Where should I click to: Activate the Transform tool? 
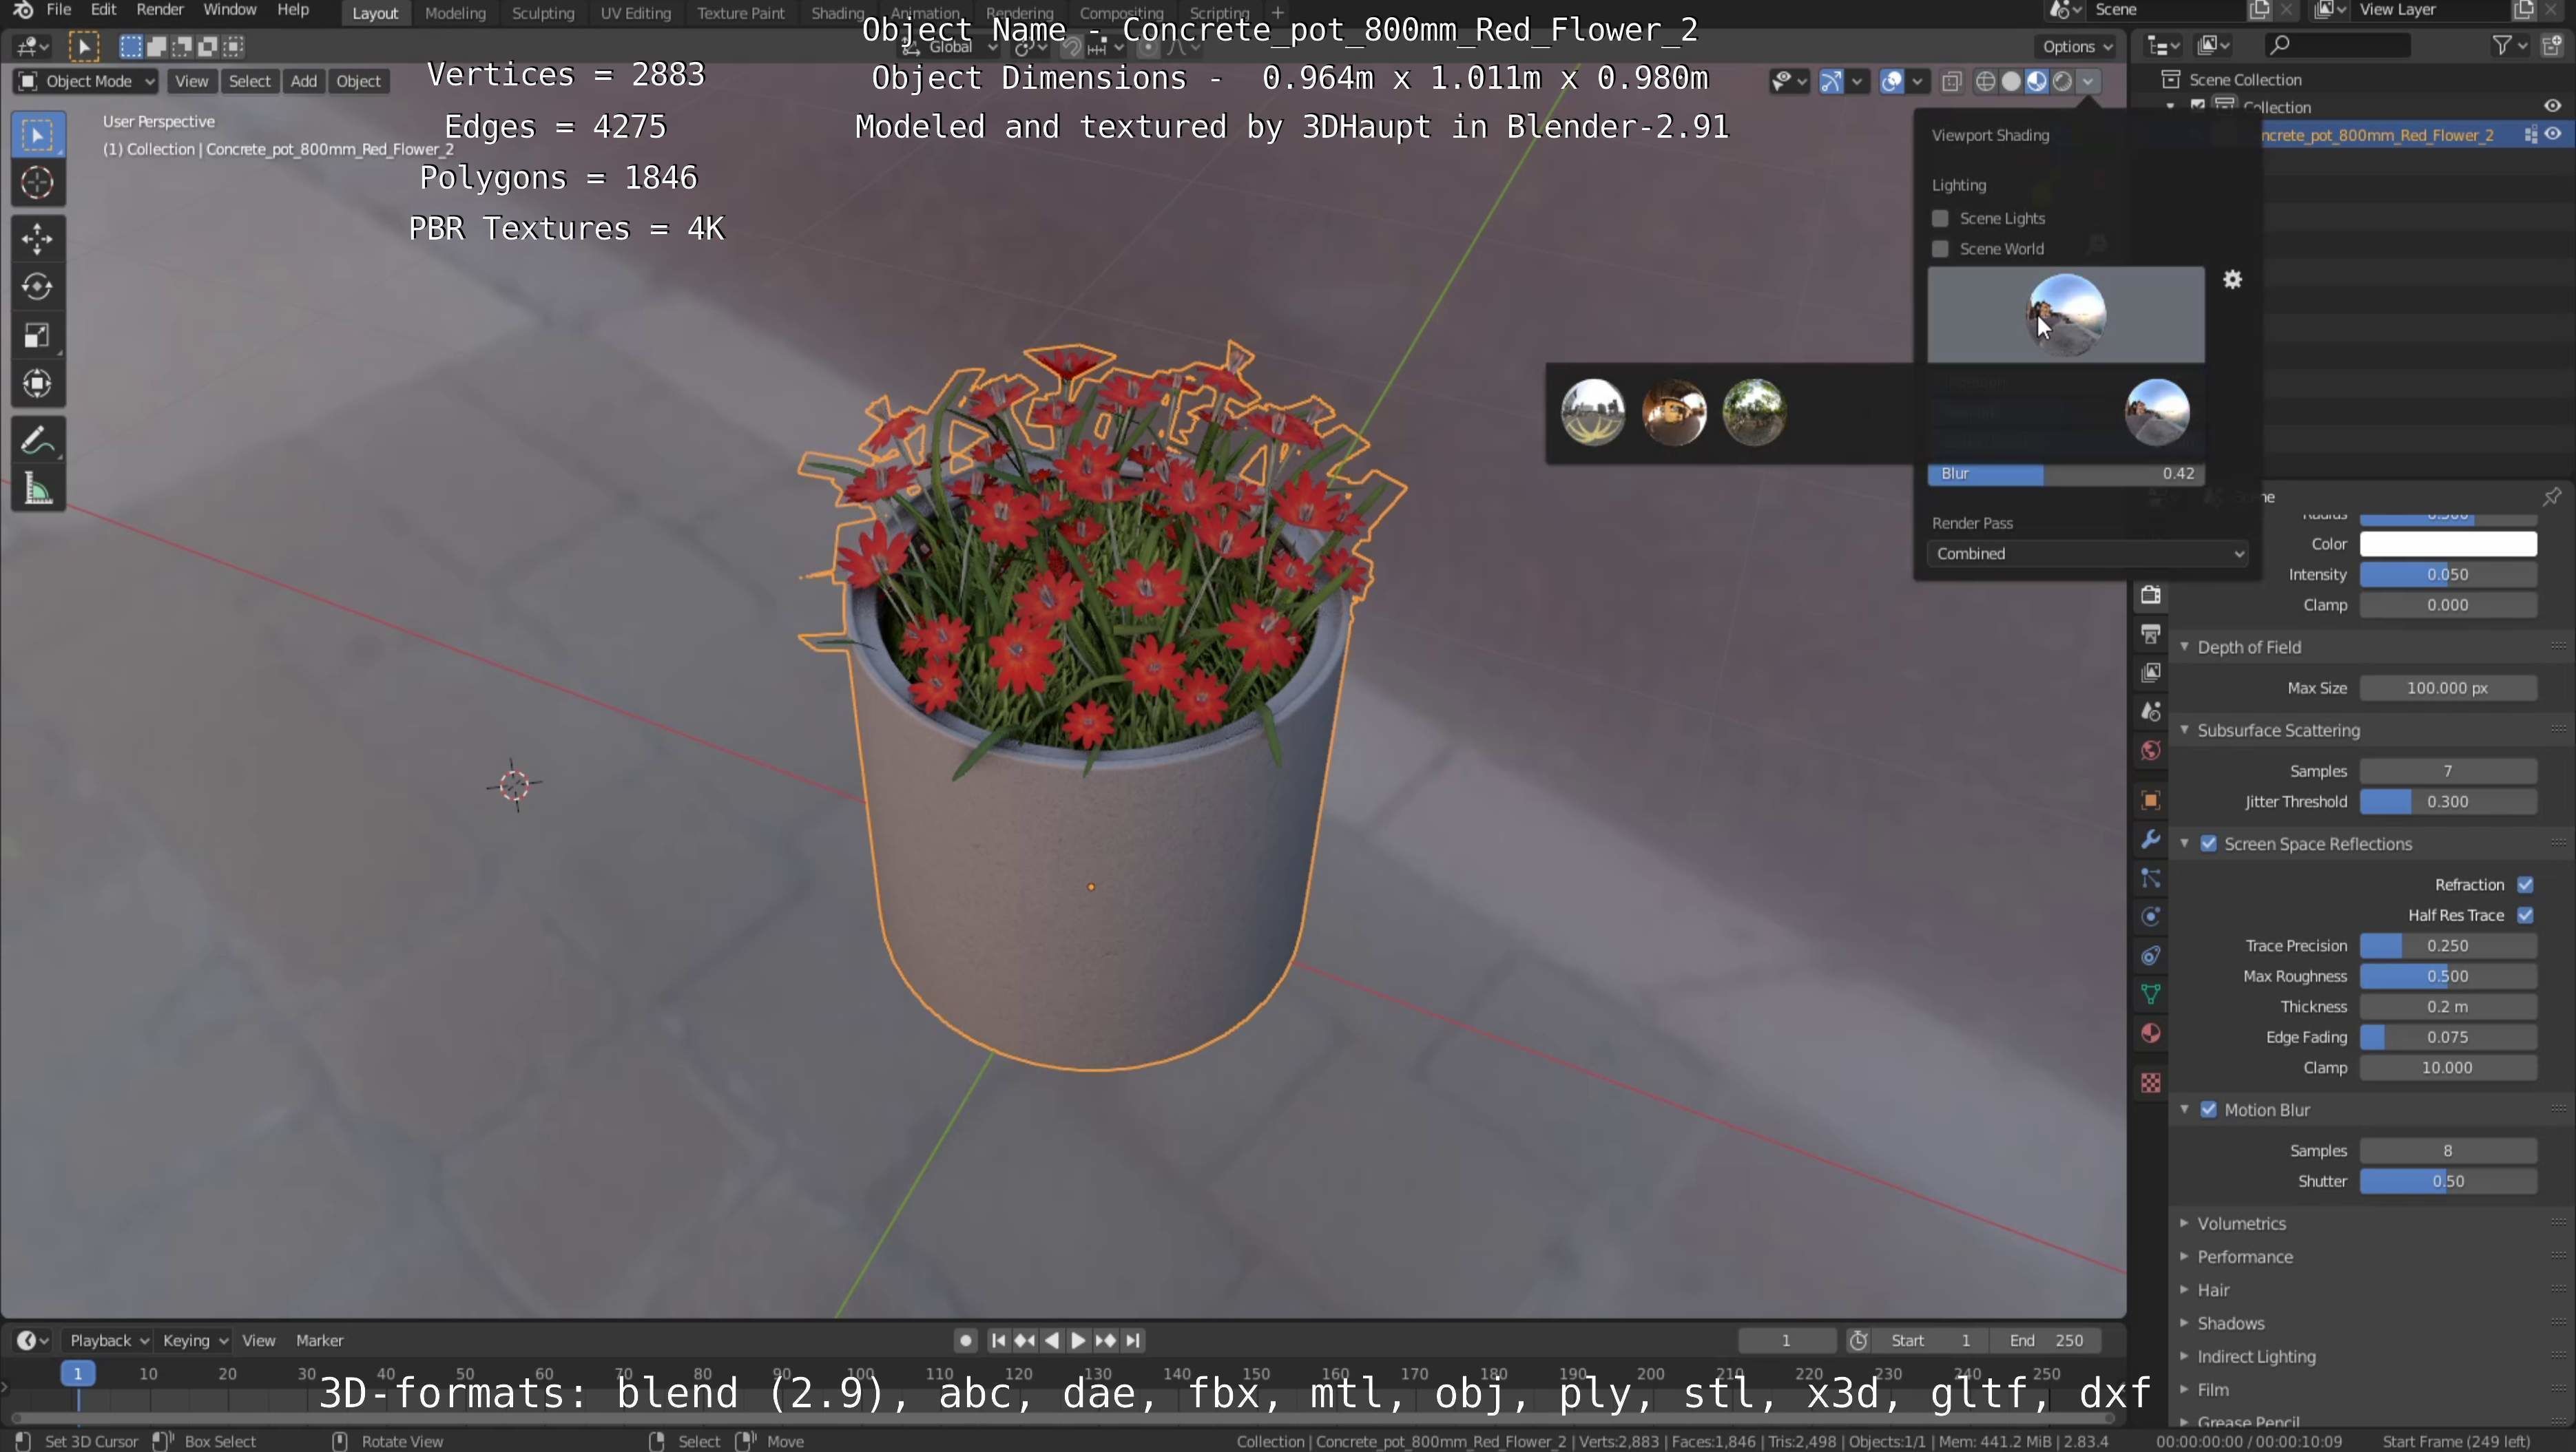point(37,383)
